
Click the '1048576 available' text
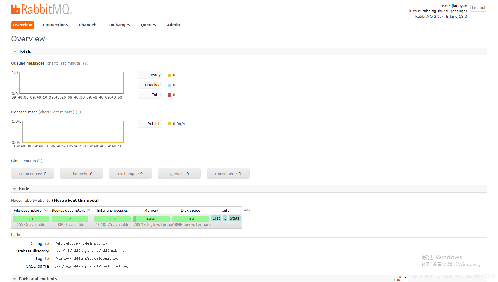pos(113,225)
